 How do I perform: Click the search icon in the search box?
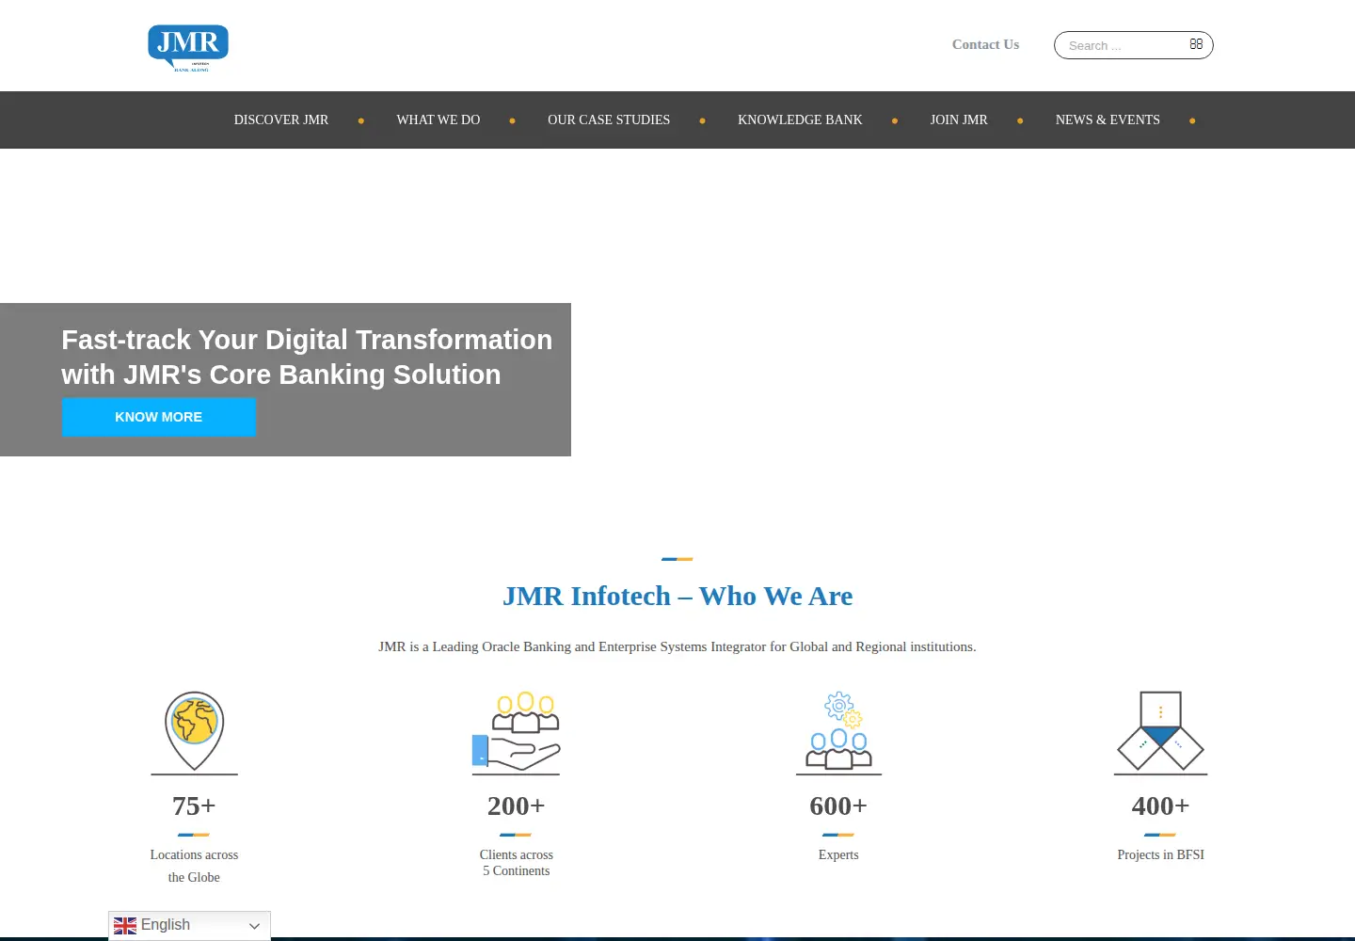1196,44
